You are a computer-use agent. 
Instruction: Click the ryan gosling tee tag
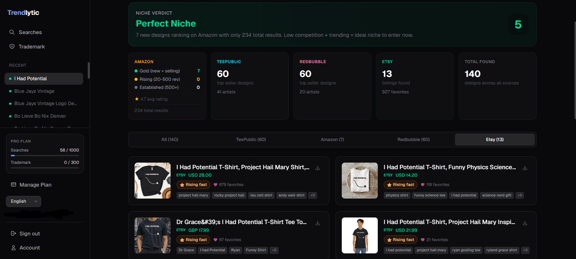tap(466, 250)
